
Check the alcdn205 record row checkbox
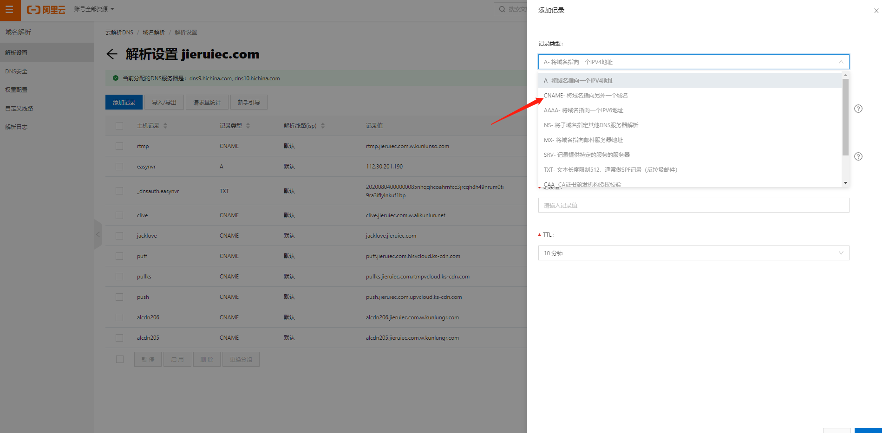click(x=119, y=338)
